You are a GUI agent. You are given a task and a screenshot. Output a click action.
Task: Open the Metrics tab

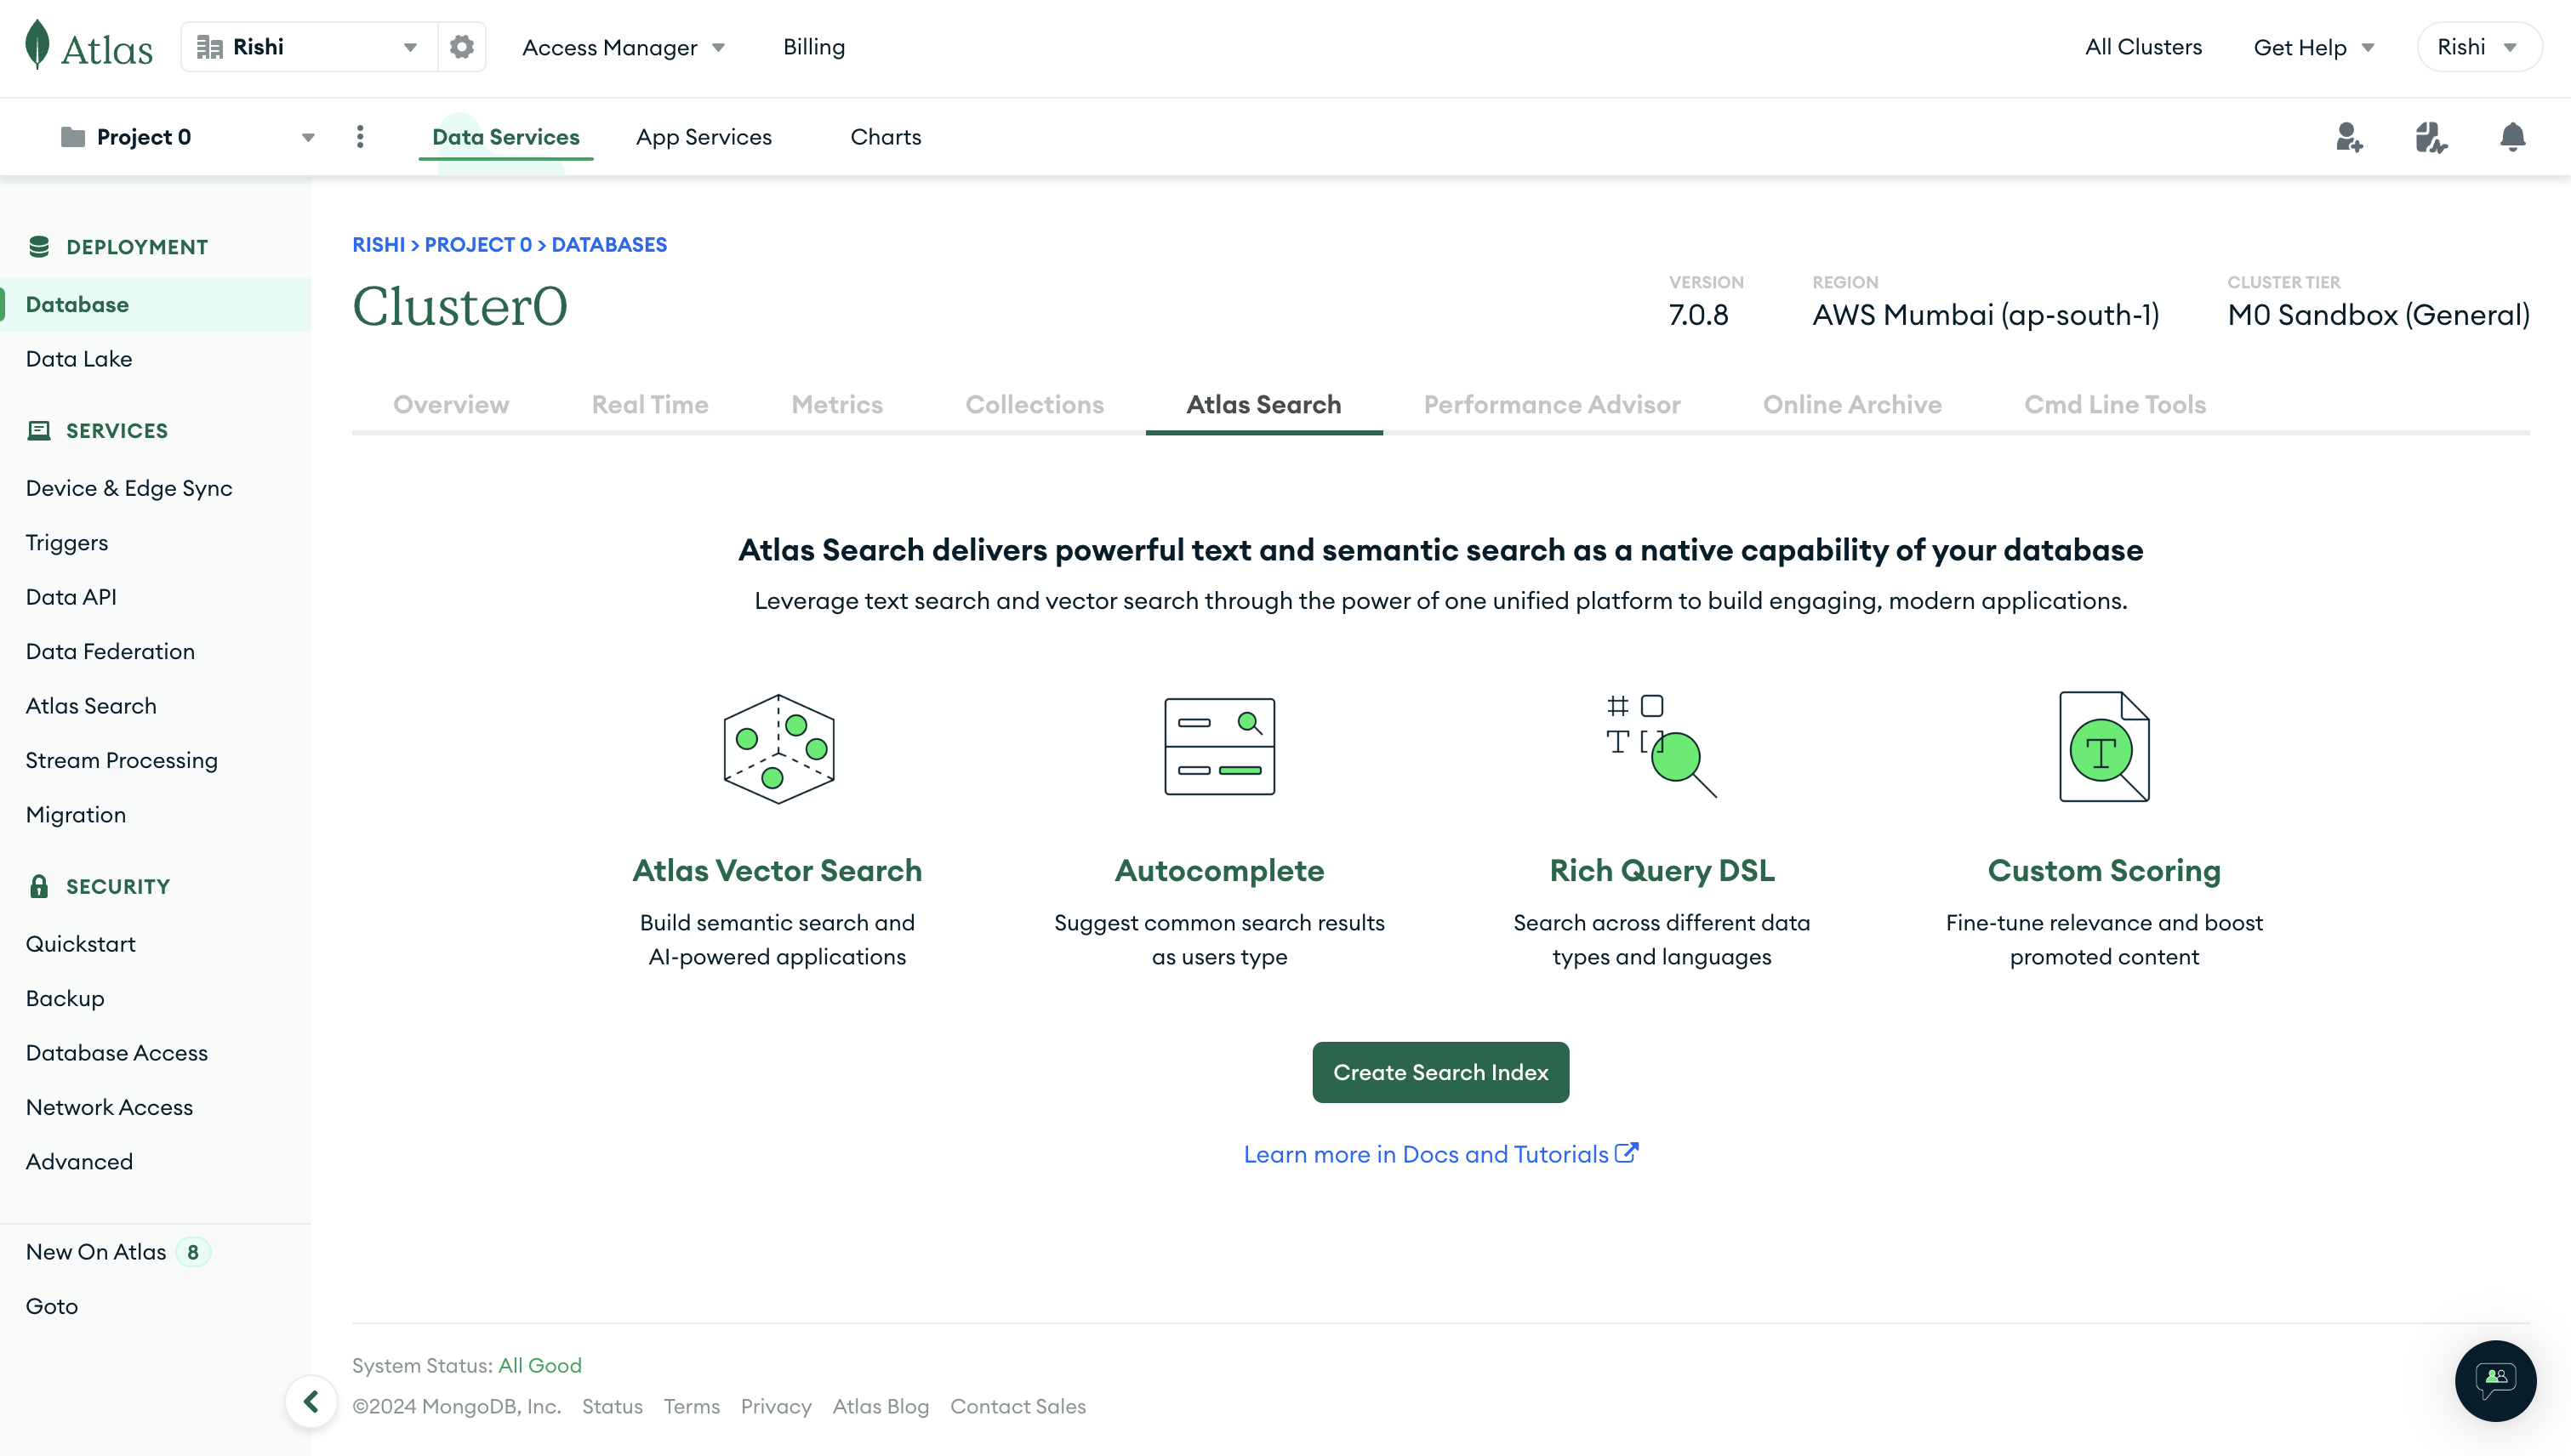point(836,404)
